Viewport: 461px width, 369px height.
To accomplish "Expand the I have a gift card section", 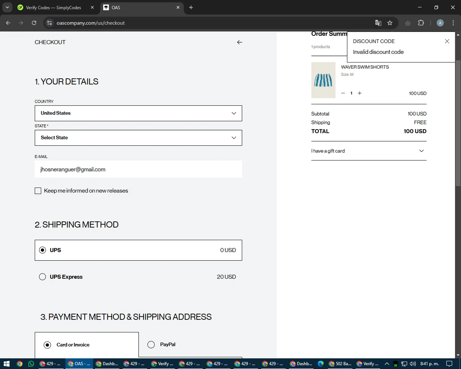I will (x=369, y=151).
